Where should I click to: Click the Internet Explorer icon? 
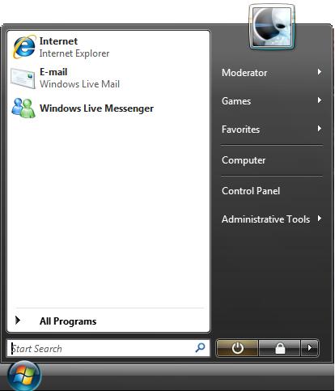tap(24, 47)
